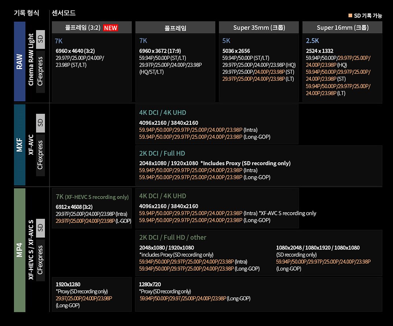The height and width of the screenshot is (326, 393).
Task: Click the blue RAW format bar
Action: (20, 62)
